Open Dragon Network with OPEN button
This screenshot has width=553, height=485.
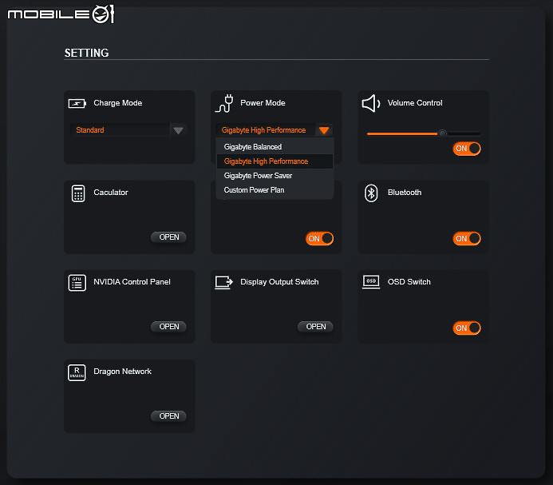coord(168,415)
